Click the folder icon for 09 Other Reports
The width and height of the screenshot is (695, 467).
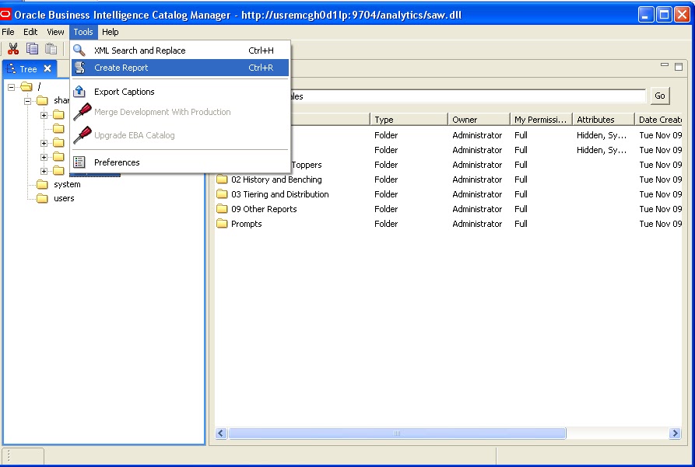point(222,209)
